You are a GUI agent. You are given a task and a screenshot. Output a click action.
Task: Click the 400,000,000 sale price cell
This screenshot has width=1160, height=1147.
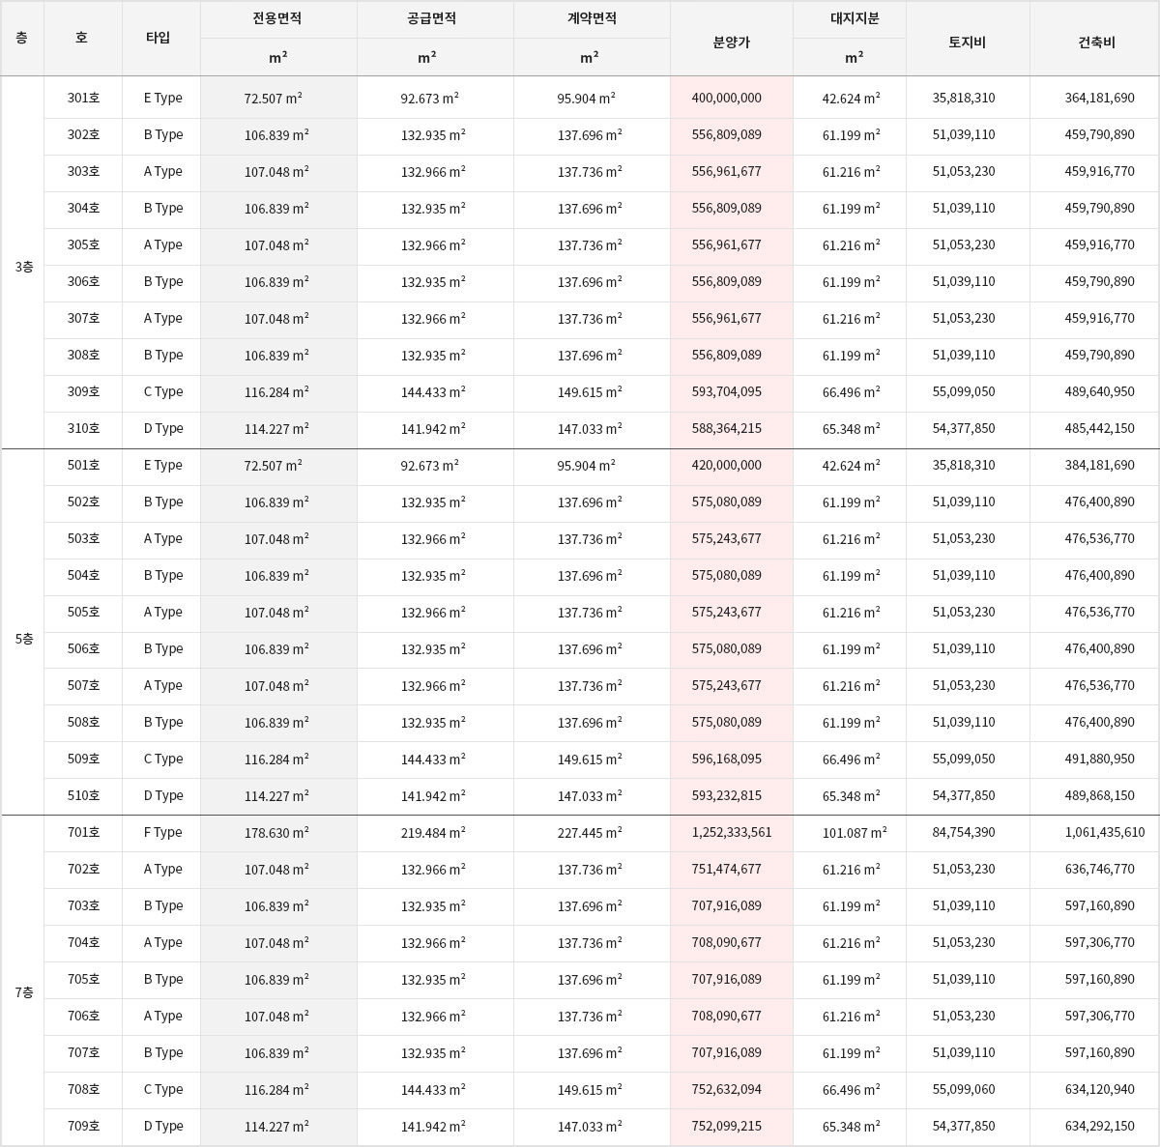[727, 98]
